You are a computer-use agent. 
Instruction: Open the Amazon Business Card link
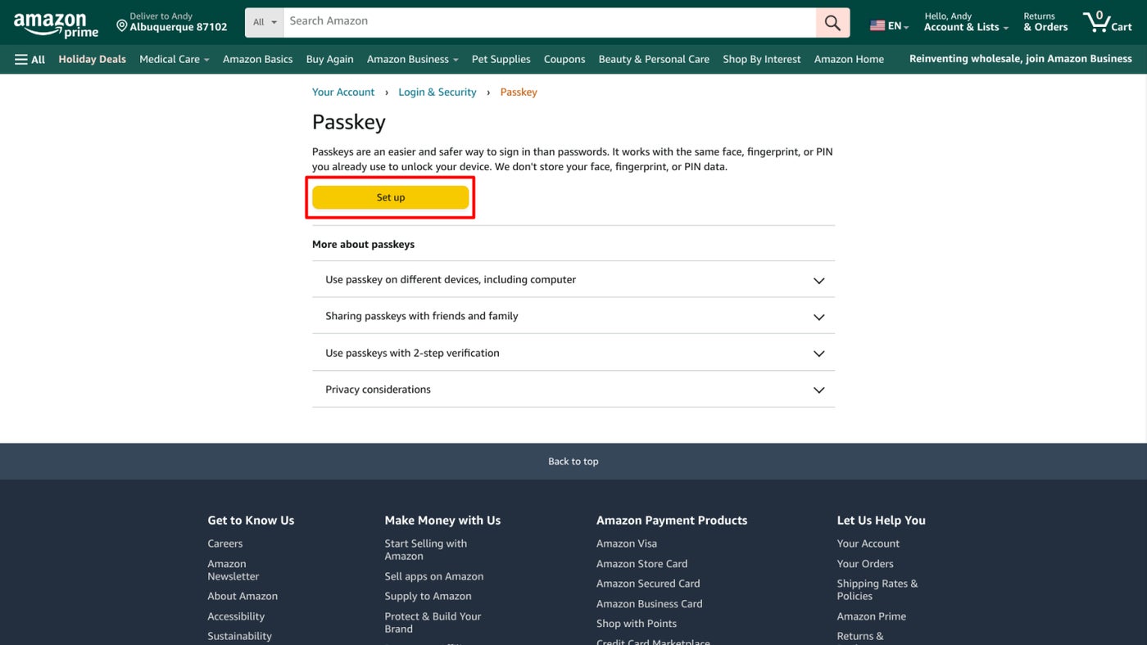coord(650,604)
